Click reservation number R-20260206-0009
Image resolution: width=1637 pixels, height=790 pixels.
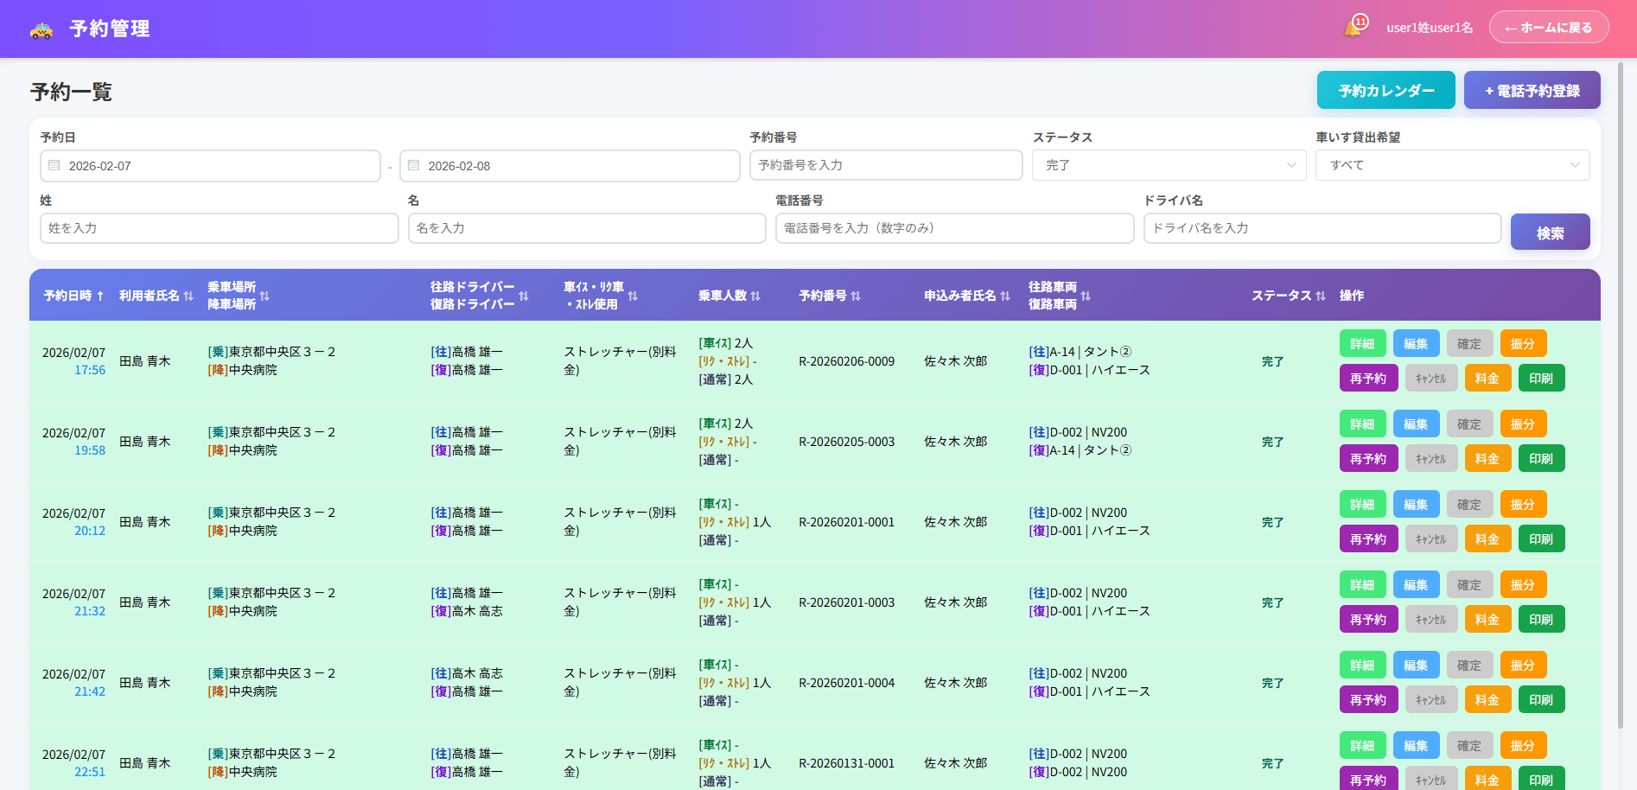pos(846,361)
